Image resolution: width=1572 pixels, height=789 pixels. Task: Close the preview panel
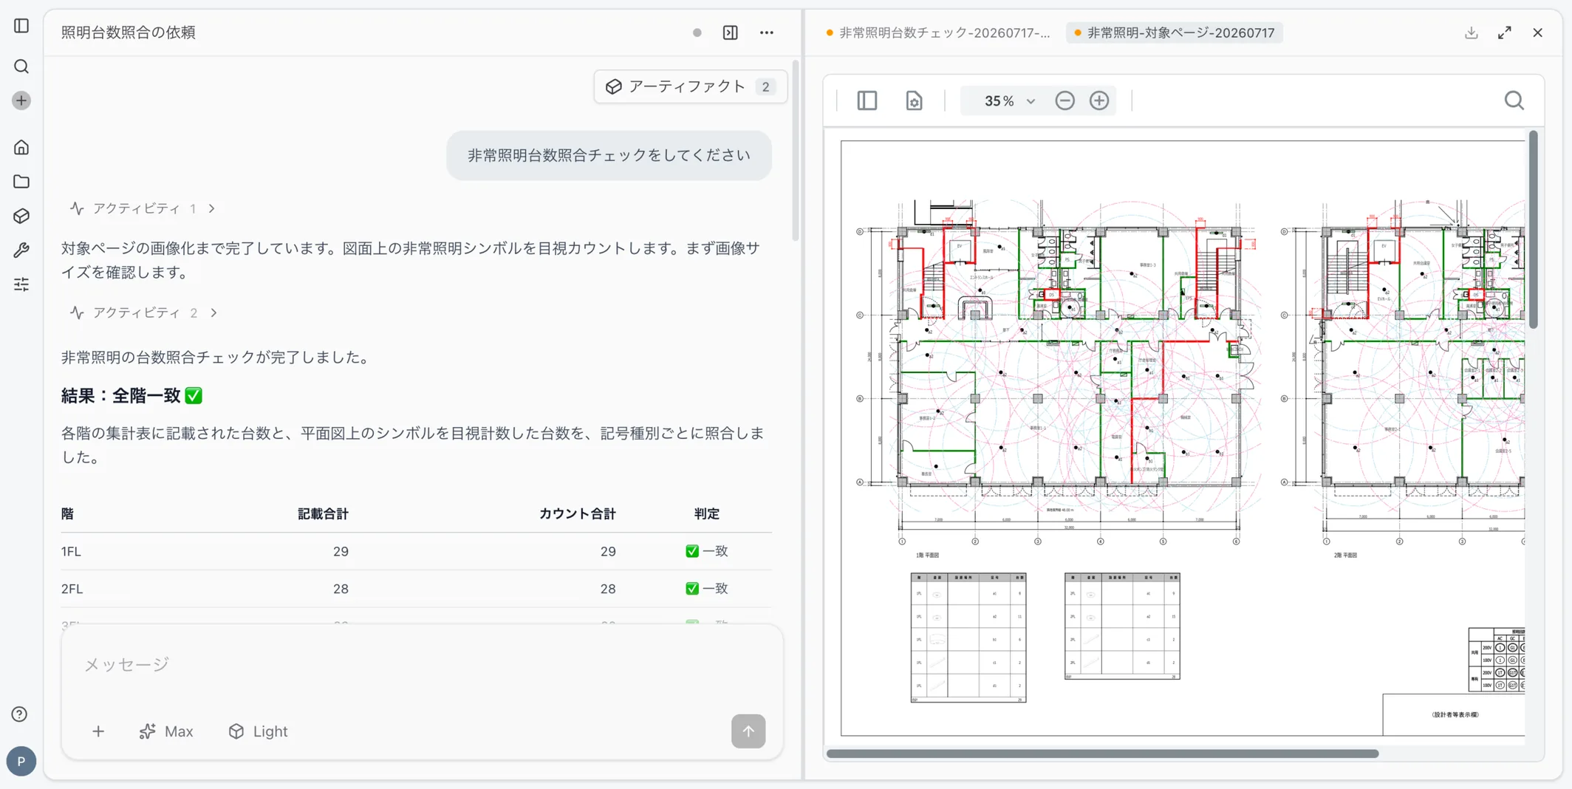coord(1538,33)
